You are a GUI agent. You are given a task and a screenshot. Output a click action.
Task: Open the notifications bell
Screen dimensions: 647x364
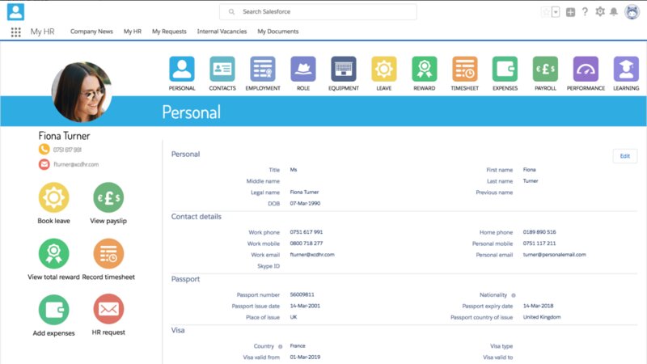pyautogui.click(x=614, y=12)
